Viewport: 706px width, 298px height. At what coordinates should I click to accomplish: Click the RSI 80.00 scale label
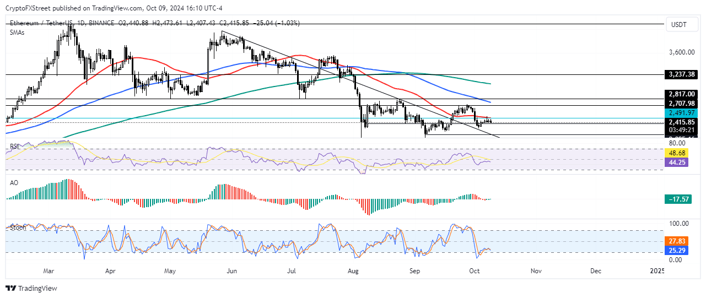[x=678, y=143]
